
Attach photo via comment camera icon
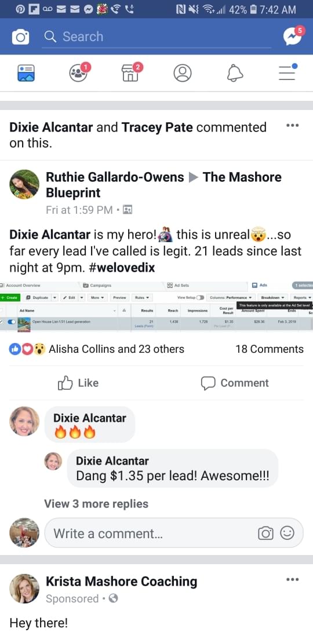point(265,533)
